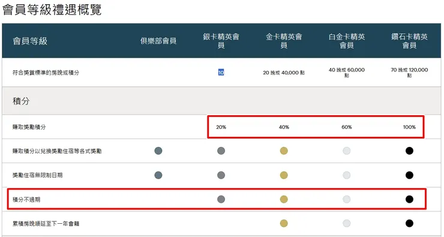Click the 積分 section heading
444x237 pixels.
click(21, 101)
